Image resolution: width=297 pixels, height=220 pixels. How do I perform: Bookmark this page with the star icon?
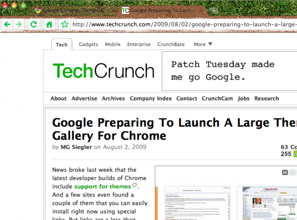pyautogui.click(x=65, y=24)
